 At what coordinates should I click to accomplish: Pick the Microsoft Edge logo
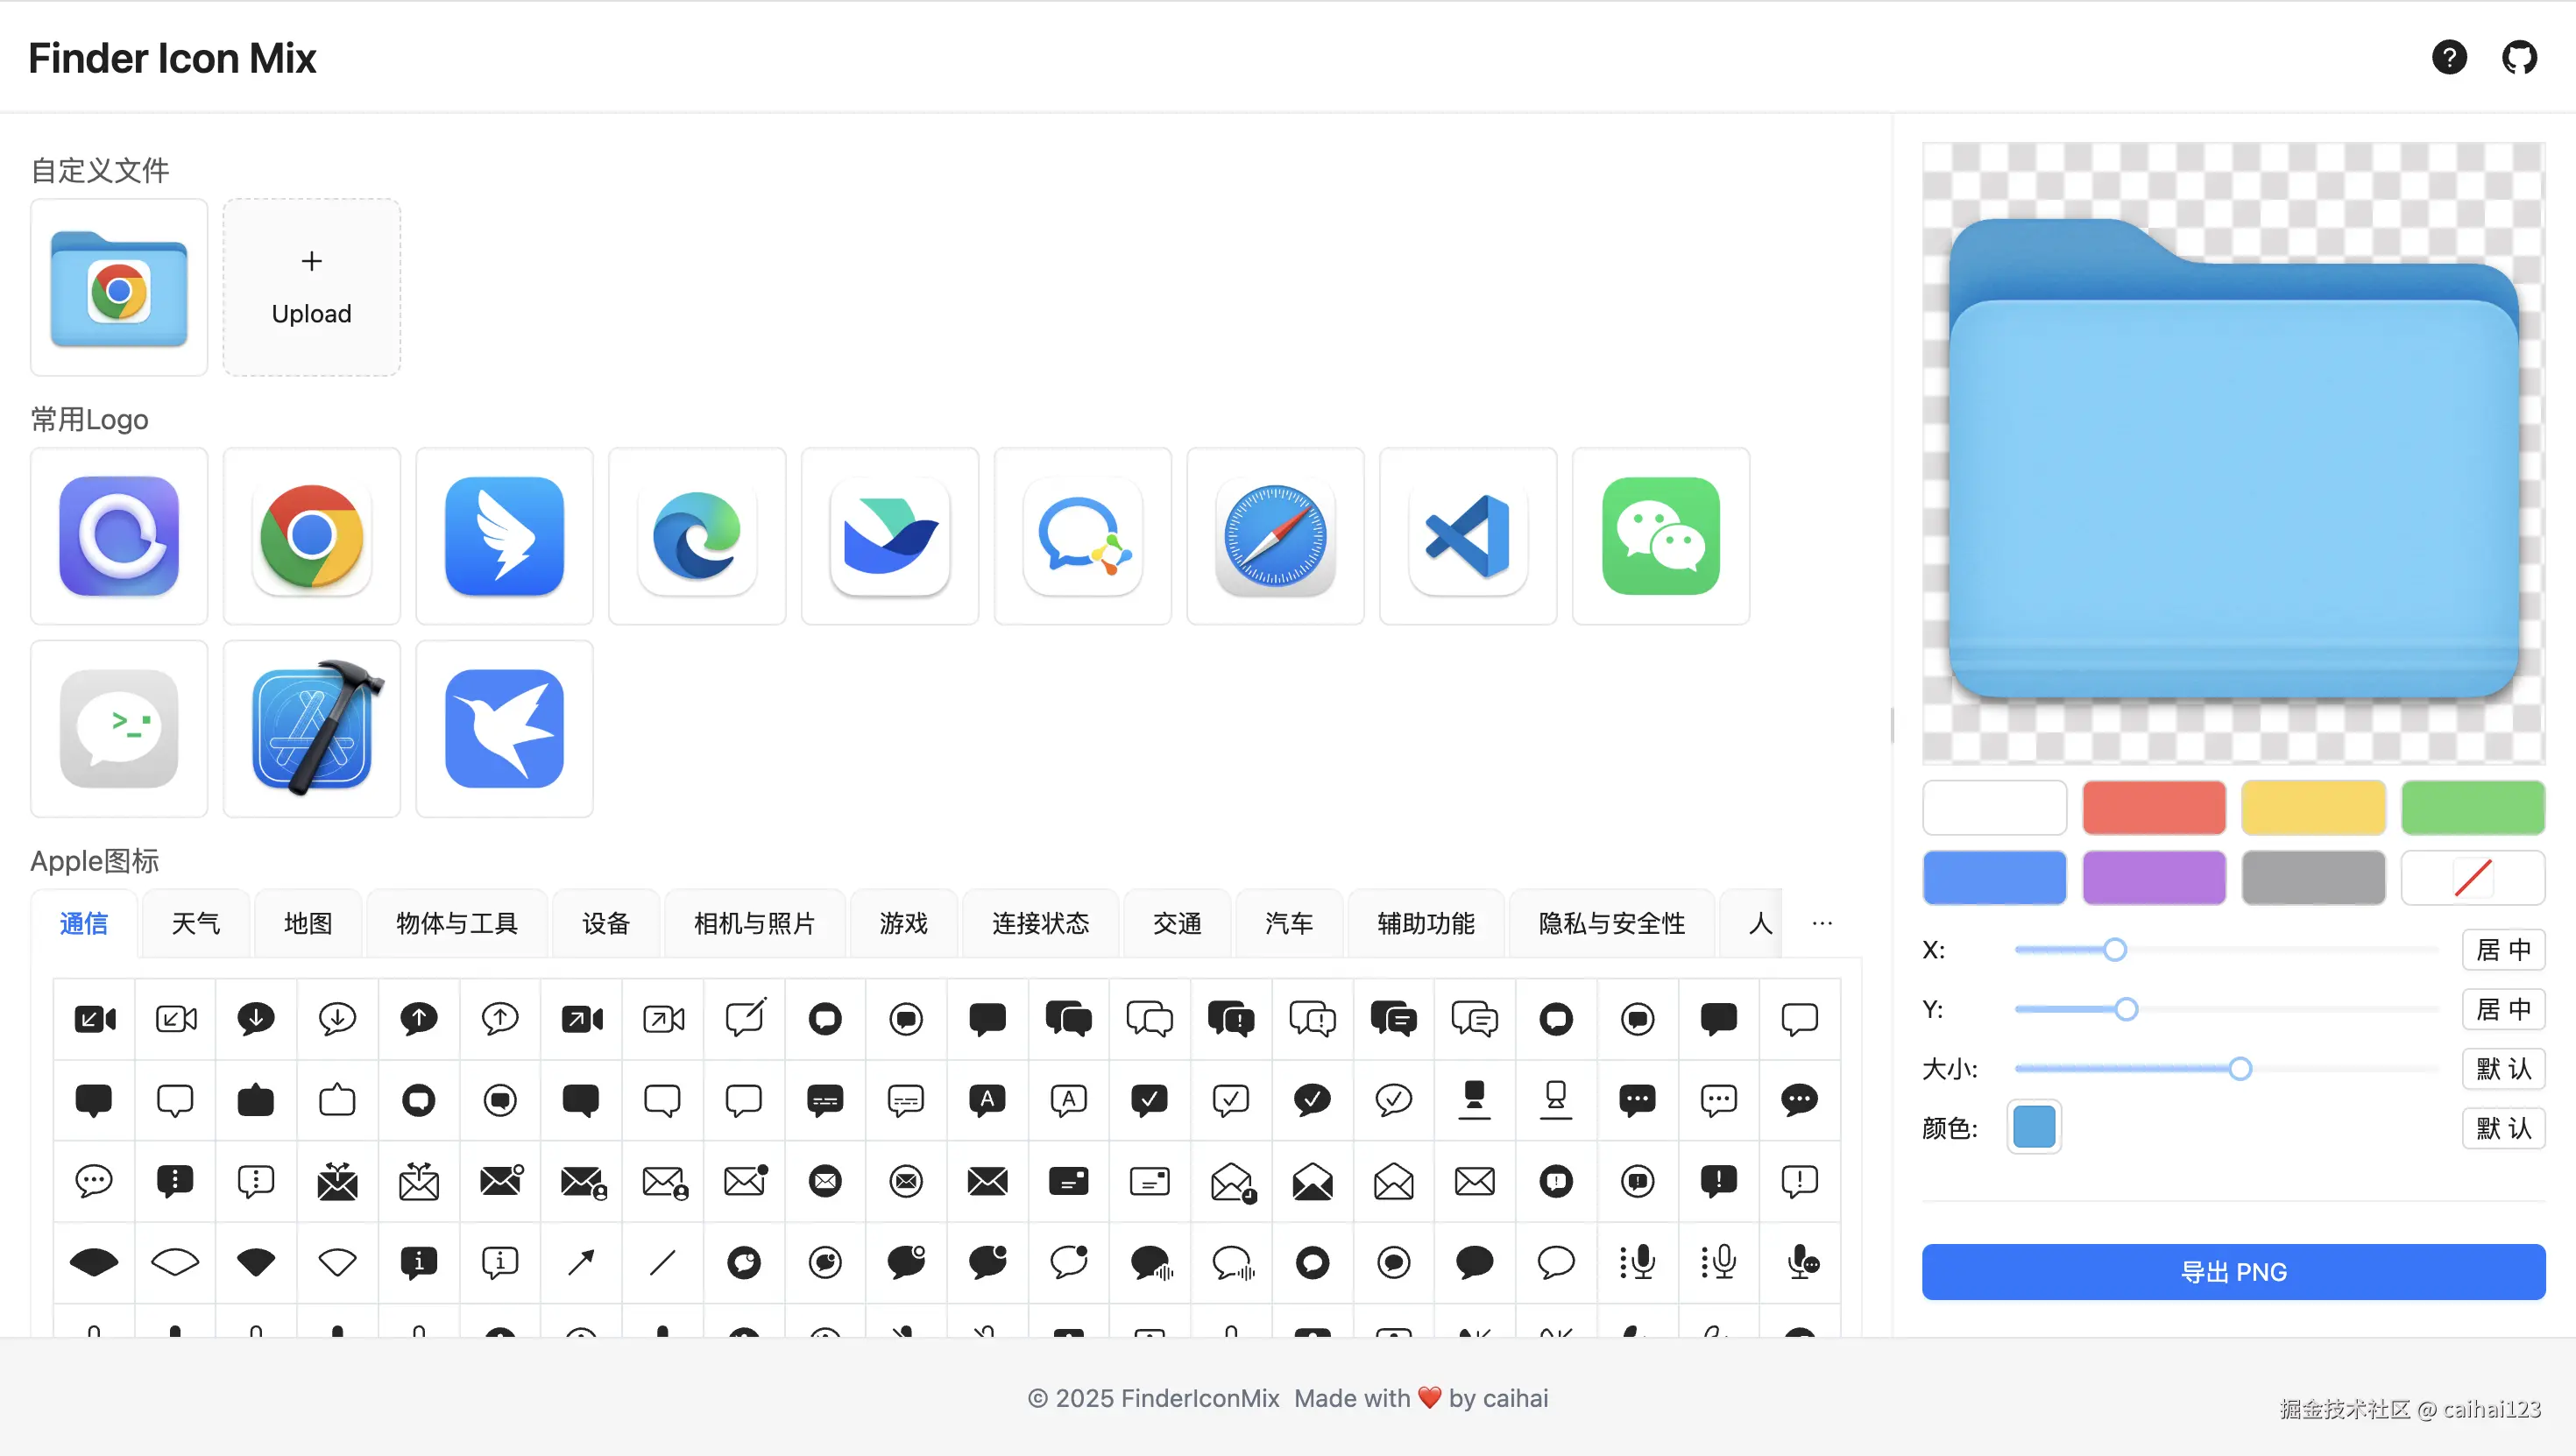click(x=697, y=536)
